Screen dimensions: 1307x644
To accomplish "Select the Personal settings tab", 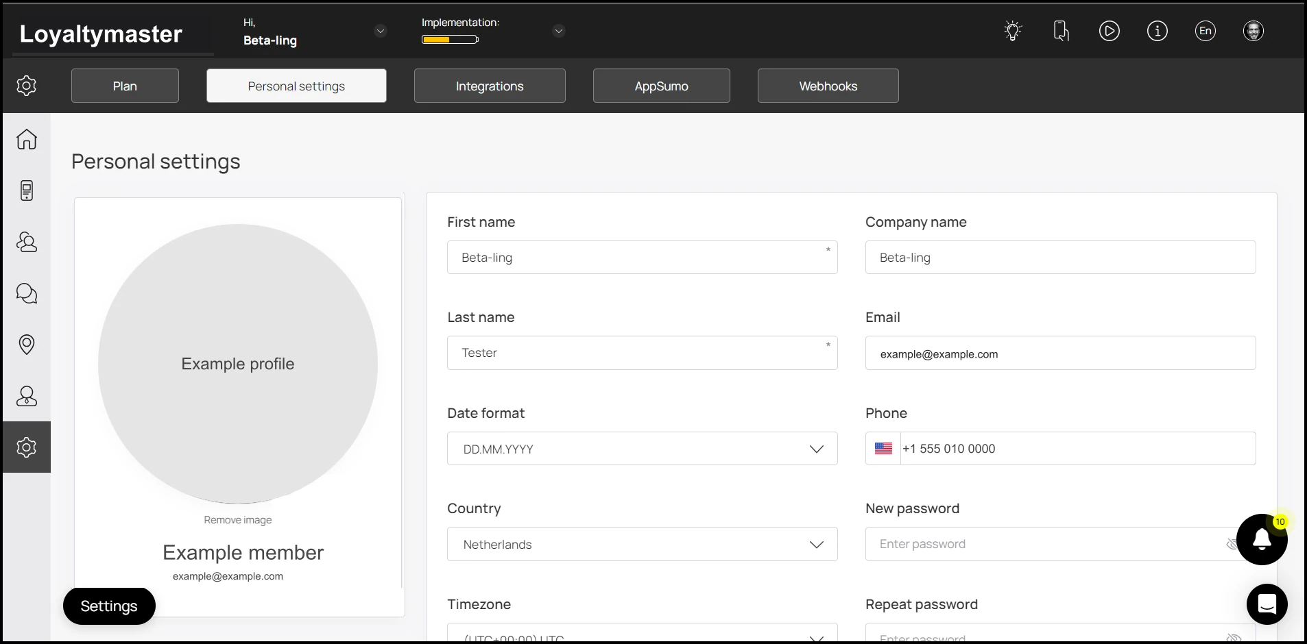I will click(x=296, y=86).
